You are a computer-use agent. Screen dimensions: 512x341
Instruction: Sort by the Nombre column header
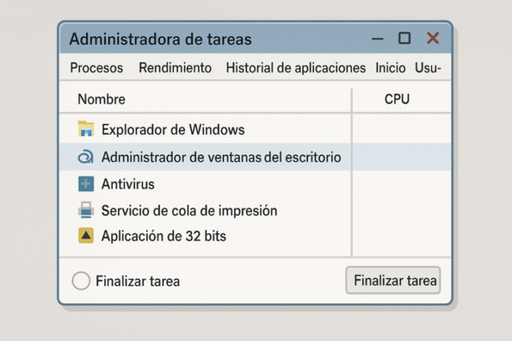102,99
